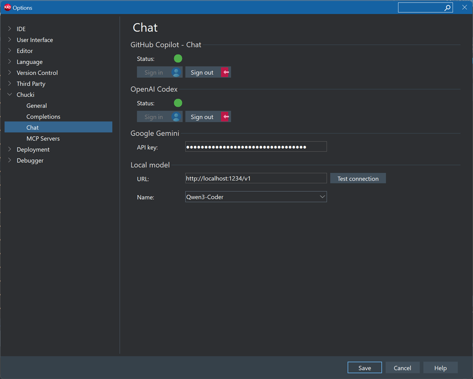Click the GitHub Copilot Sign out arrow icon
The height and width of the screenshot is (379, 473).
(x=225, y=72)
